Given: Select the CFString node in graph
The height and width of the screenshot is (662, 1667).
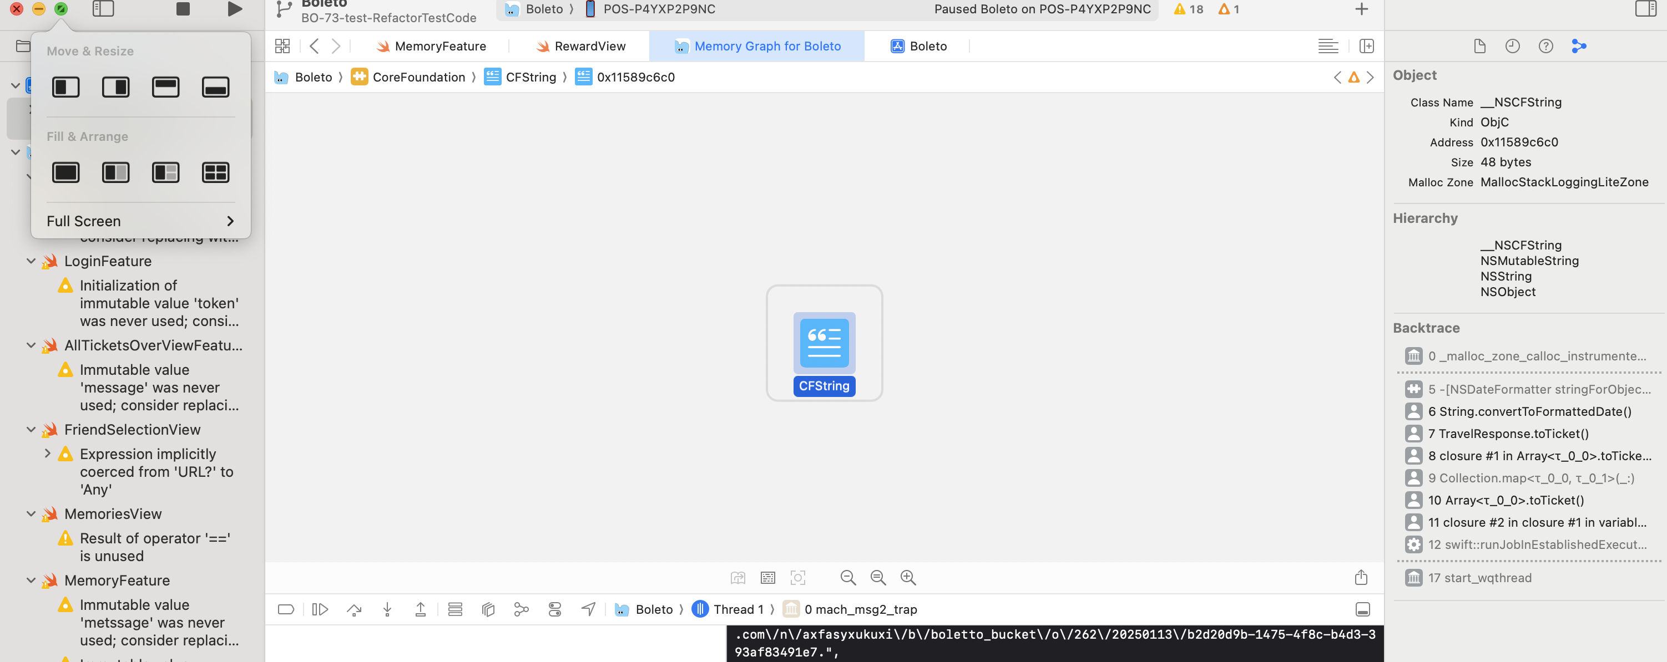Looking at the screenshot, I should 824,343.
